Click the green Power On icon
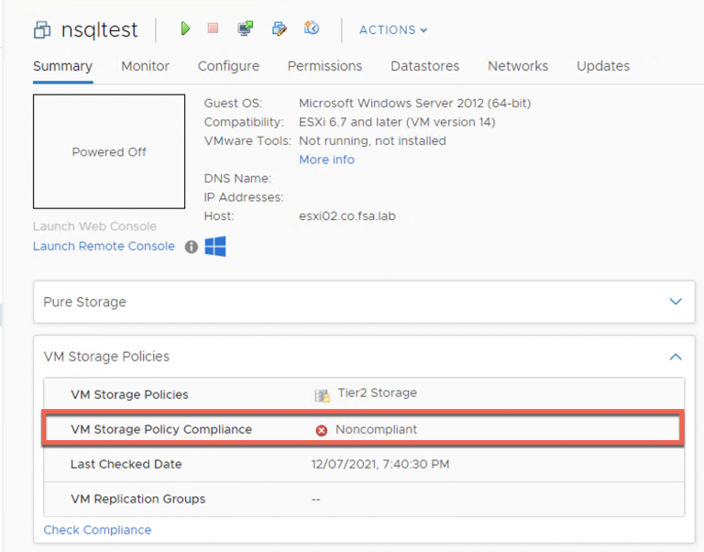 (185, 29)
